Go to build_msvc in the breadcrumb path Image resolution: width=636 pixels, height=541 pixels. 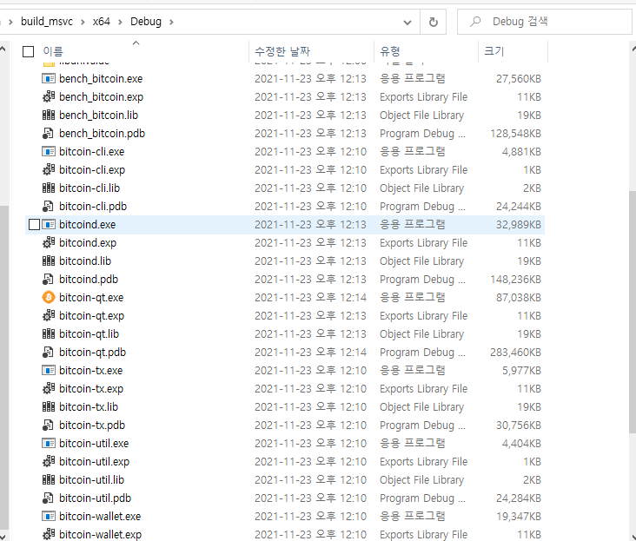click(x=47, y=22)
